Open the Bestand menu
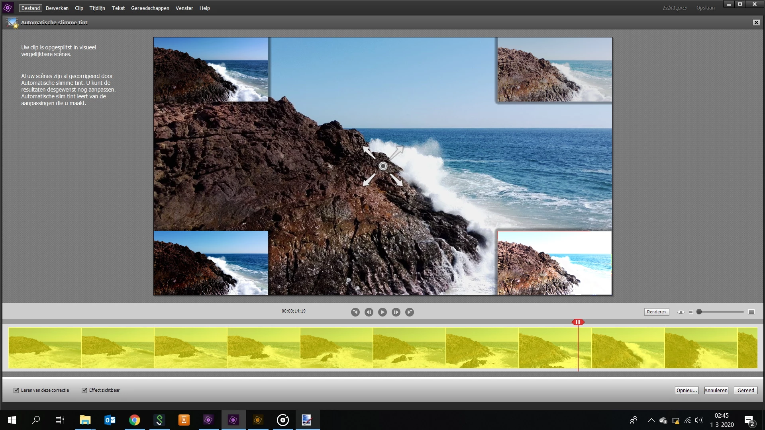This screenshot has width=765, height=430. tap(30, 8)
